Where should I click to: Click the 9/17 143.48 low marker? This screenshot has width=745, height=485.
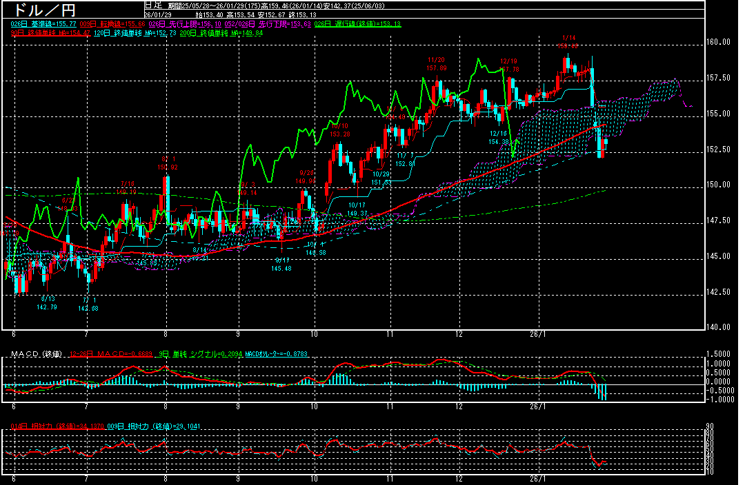(281, 264)
